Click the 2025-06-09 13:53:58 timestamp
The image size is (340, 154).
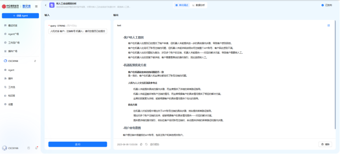[x=127, y=144]
